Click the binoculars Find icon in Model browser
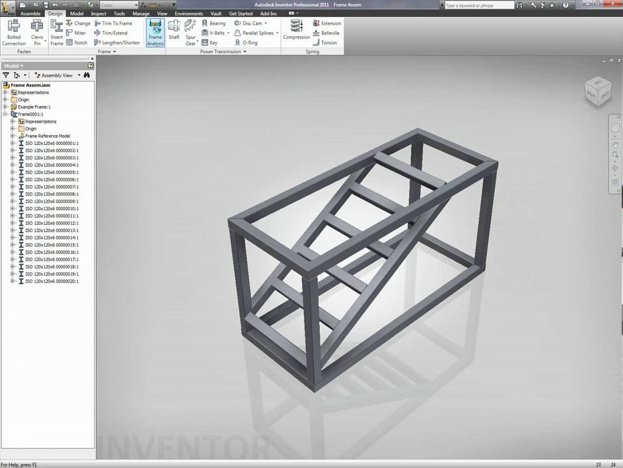The width and height of the screenshot is (623, 468). click(86, 75)
